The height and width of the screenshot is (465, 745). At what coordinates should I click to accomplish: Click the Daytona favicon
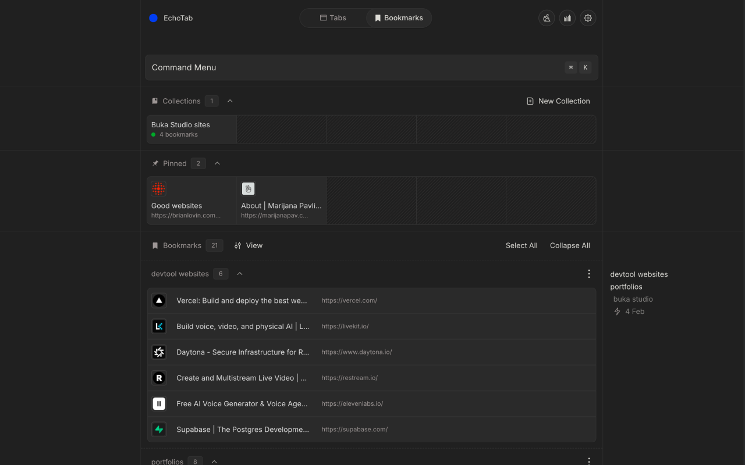tap(159, 352)
